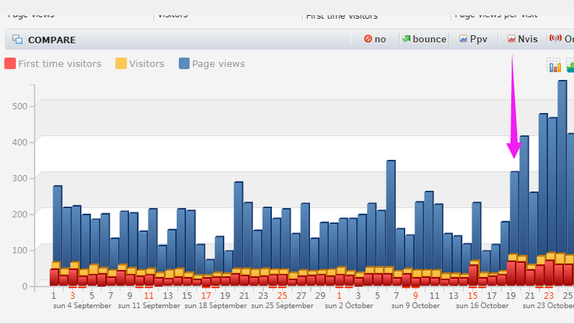The height and width of the screenshot is (324, 574).
Task: Click the Nvis chart icon
Action: pyautogui.click(x=511, y=40)
